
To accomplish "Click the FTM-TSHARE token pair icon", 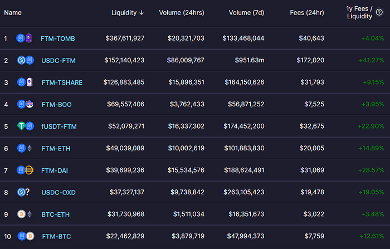I will click(26, 82).
